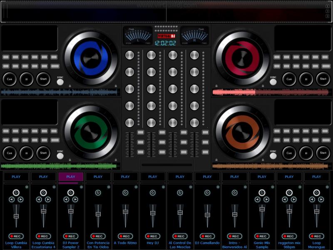Click next arrow in Loop Merengue slot
Image resolution: width=333 pixels, height=250 pixels.
[x=321, y=200]
